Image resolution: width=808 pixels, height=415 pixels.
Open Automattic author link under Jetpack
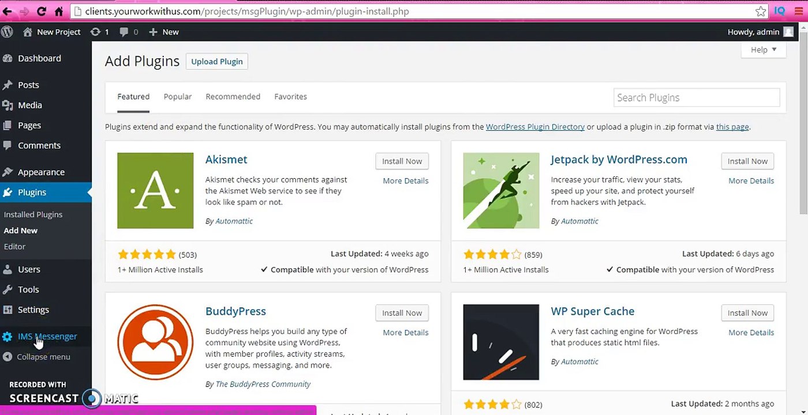579,221
